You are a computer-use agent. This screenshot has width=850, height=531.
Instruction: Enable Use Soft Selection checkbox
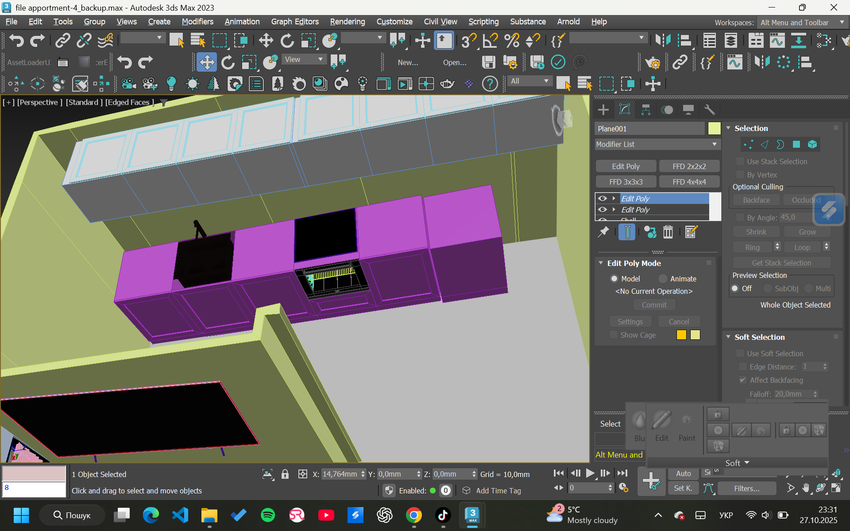tap(740, 354)
